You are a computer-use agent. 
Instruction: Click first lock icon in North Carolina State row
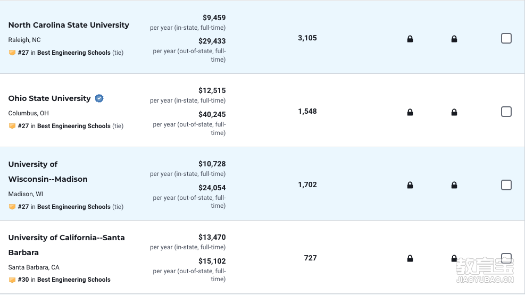(410, 39)
